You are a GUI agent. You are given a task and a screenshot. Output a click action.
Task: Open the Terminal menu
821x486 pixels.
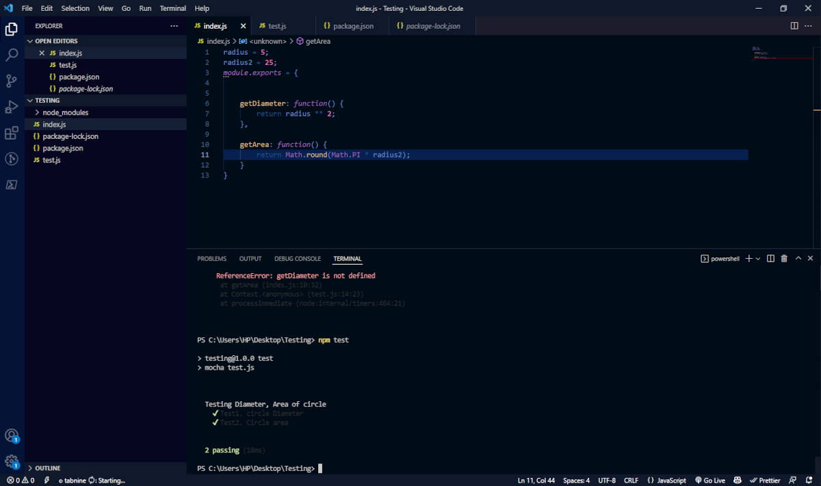(172, 8)
